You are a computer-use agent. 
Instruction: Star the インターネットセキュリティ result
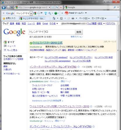coord(78,67)
